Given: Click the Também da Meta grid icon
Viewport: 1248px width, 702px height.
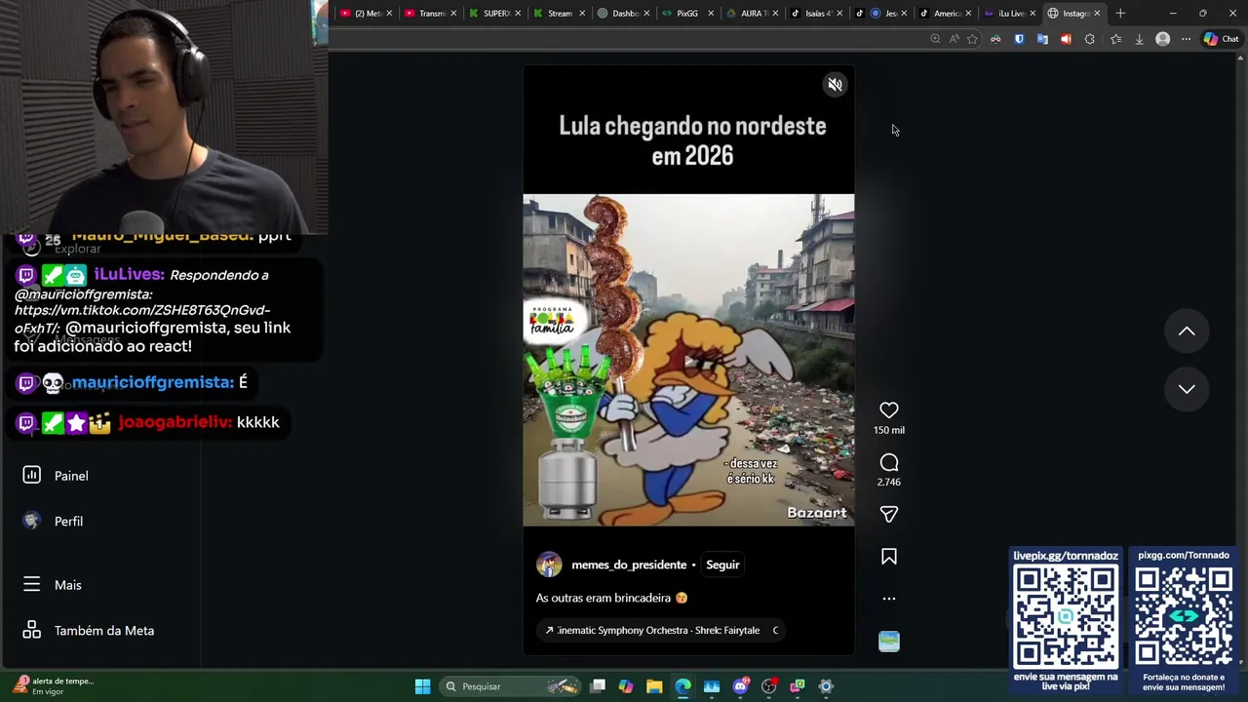Looking at the screenshot, I should tap(31, 630).
